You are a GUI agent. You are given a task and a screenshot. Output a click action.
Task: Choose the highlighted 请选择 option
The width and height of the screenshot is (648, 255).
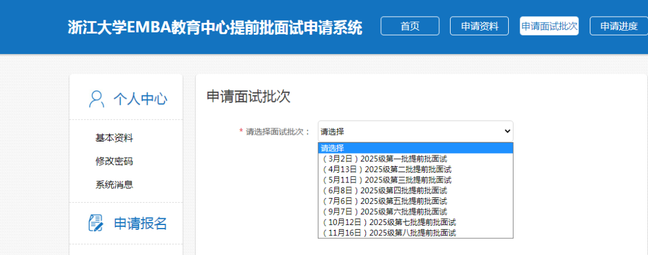tap(415, 148)
